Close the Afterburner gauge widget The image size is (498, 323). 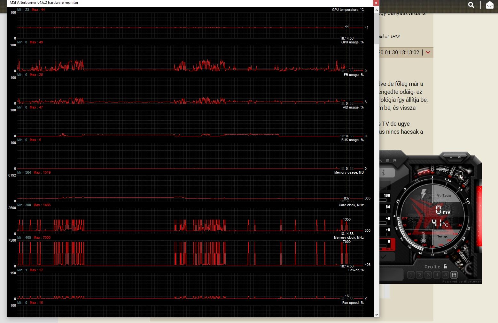click(x=459, y=157)
